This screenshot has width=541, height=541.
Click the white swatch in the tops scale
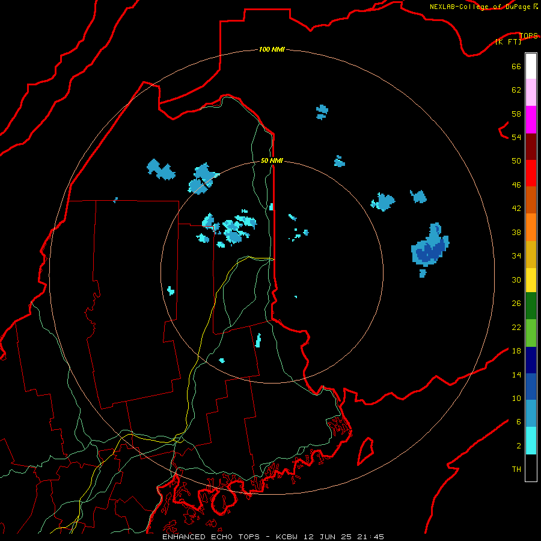[x=531, y=66]
